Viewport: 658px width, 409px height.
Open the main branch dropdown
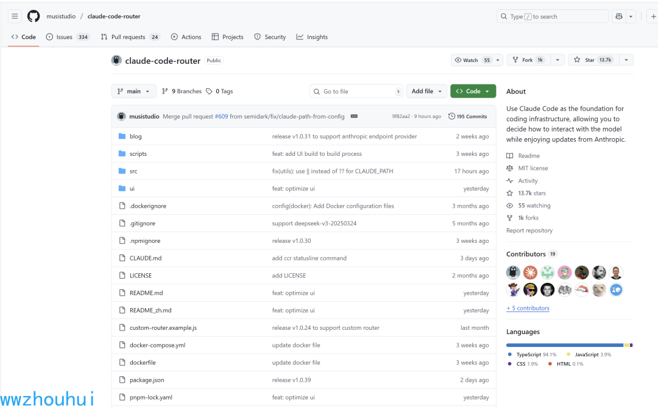(133, 91)
